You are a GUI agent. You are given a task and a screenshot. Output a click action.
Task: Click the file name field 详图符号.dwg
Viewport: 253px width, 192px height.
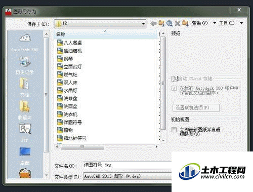(127, 165)
